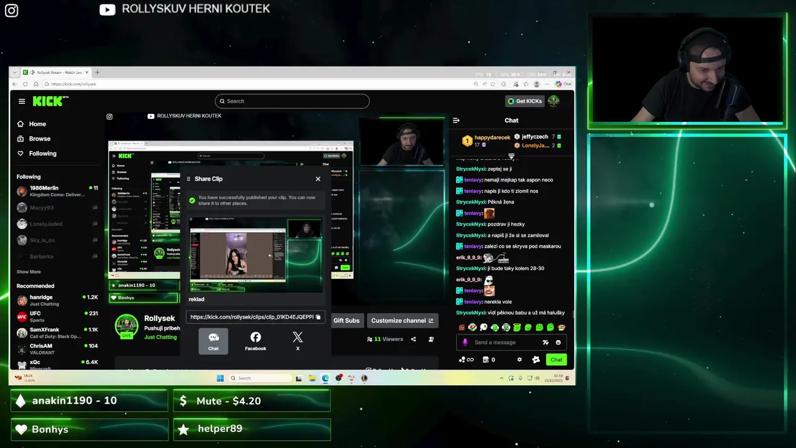
Task: Expand the chat leaderboard chevron
Action: point(511,156)
